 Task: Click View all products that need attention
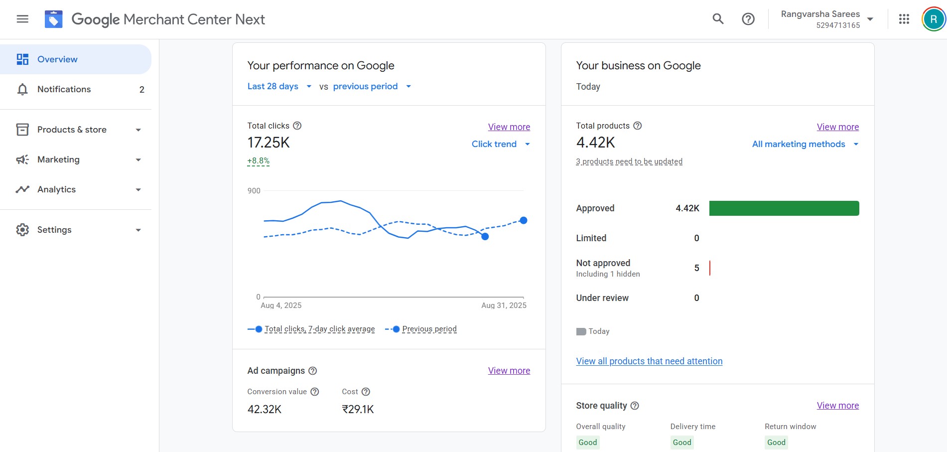(649, 361)
